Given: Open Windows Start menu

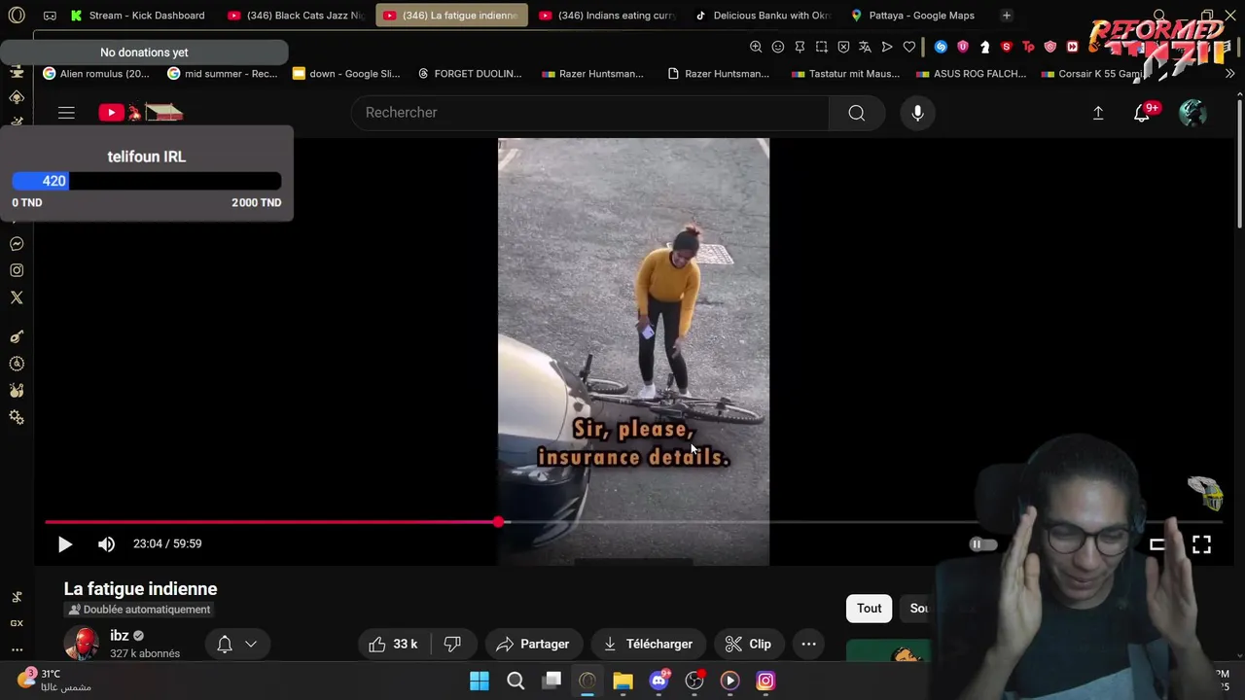Looking at the screenshot, I should pyautogui.click(x=480, y=681).
